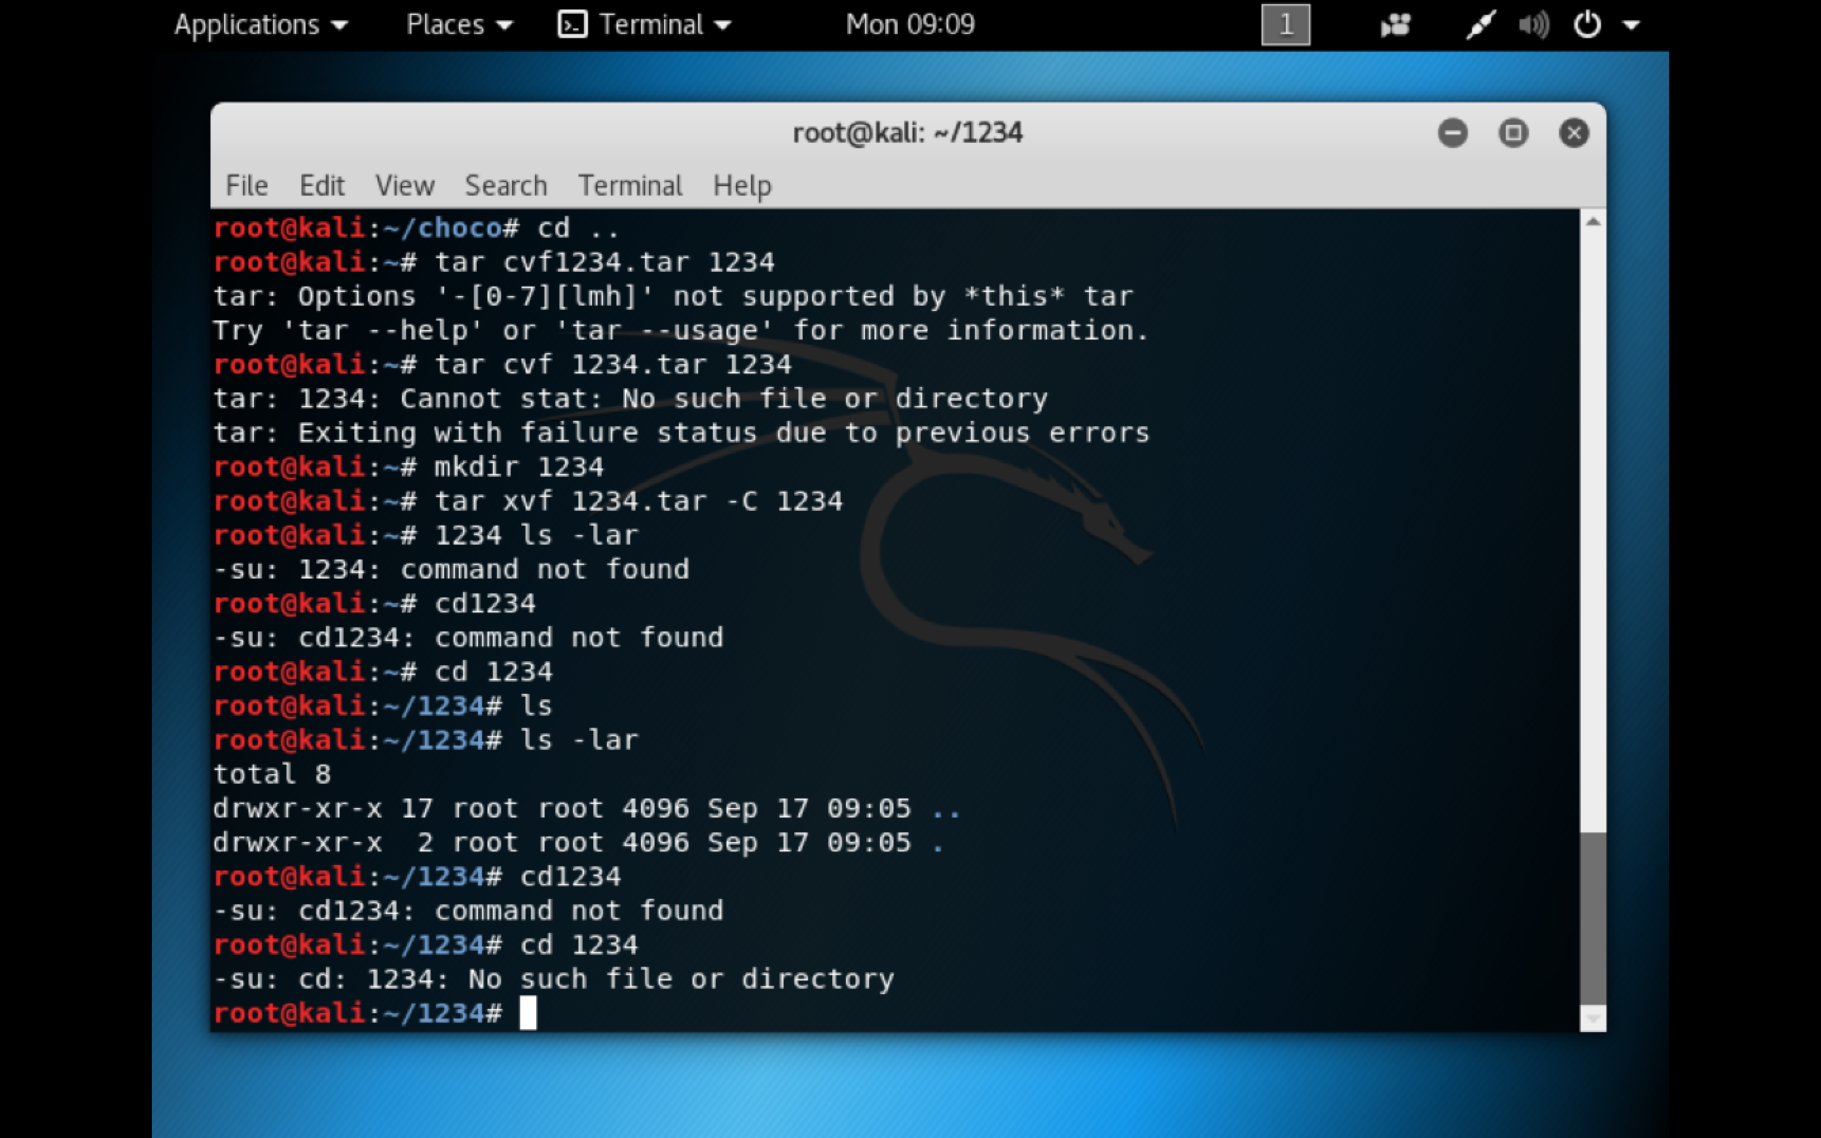The width and height of the screenshot is (1821, 1138).
Task: Click 'tar xvf 1234.tar -C 1234' line
Action: click(x=528, y=501)
